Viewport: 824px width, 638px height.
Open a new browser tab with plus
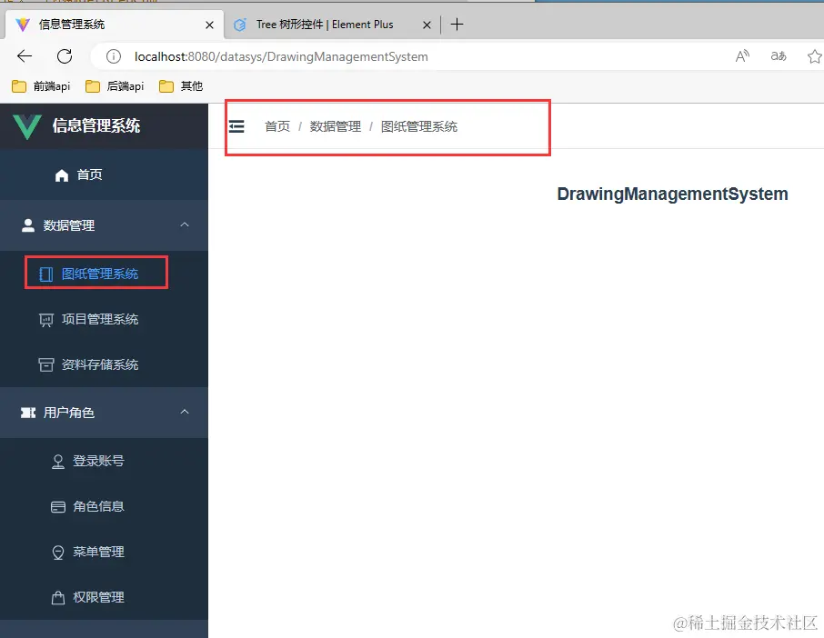(x=457, y=25)
